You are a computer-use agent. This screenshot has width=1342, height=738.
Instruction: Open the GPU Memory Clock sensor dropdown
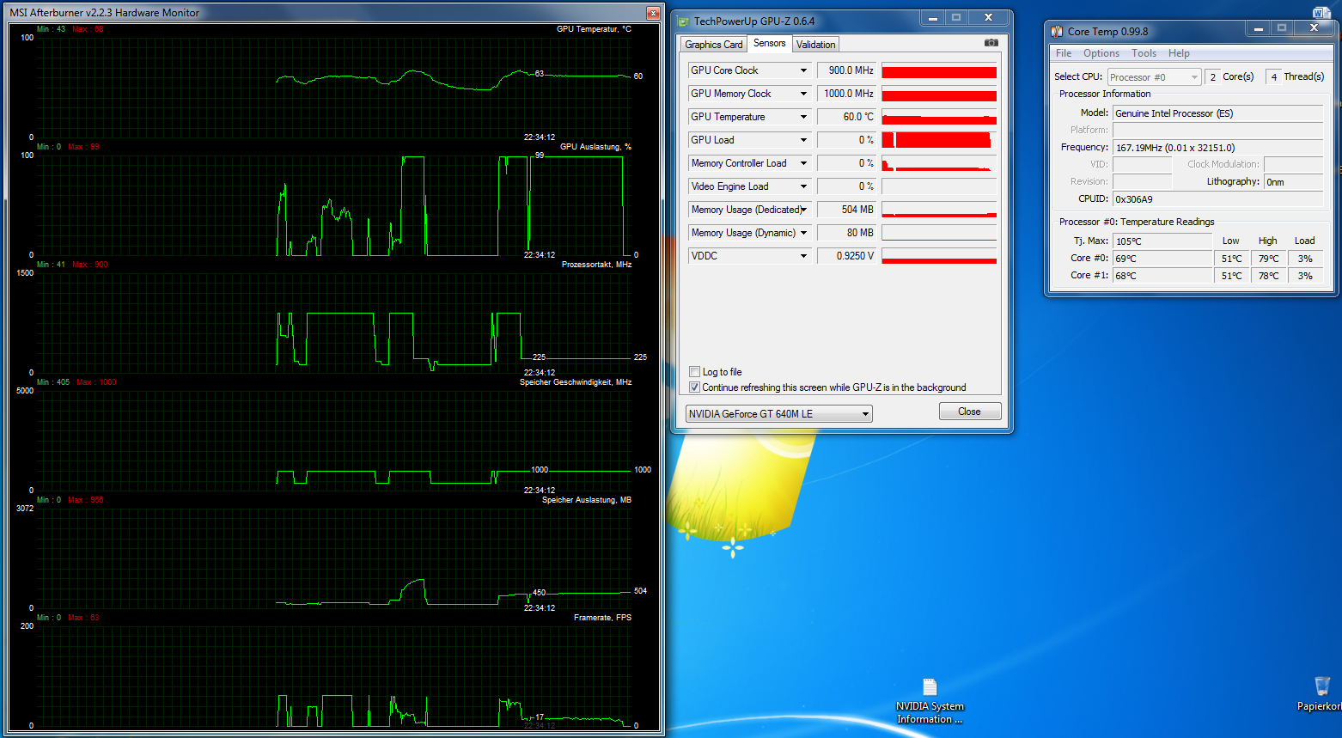(804, 94)
